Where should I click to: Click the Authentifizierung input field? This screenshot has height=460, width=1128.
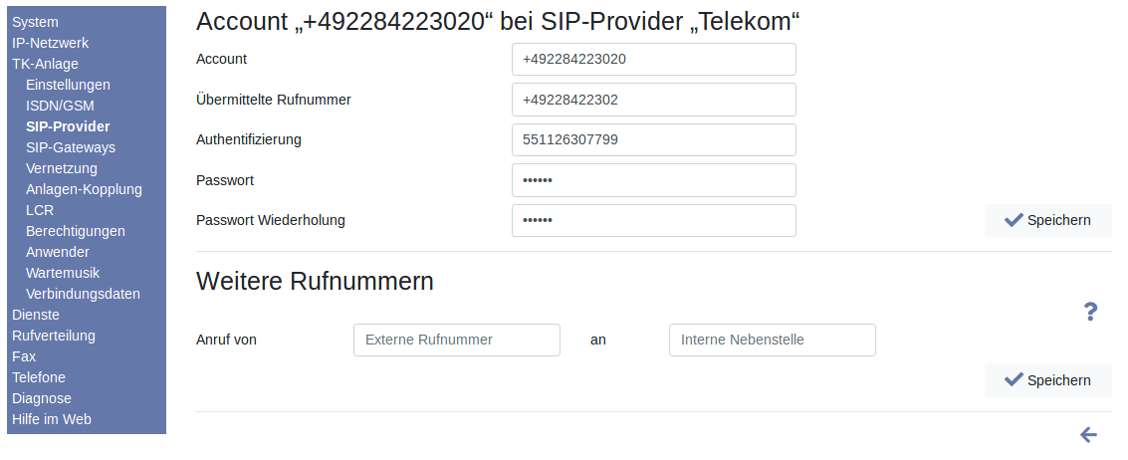click(x=653, y=139)
